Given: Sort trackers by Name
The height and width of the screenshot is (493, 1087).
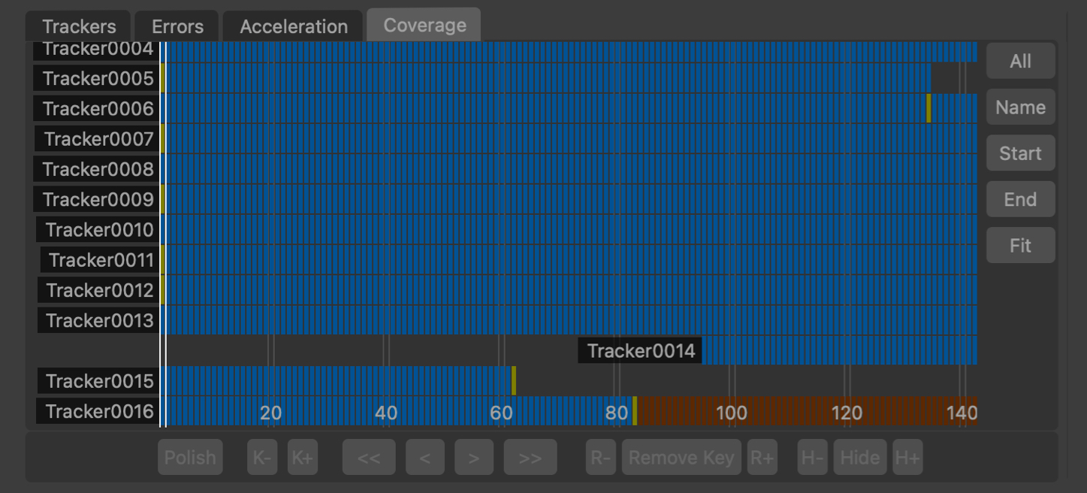Looking at the screenshot, I should click(1020, 107).
